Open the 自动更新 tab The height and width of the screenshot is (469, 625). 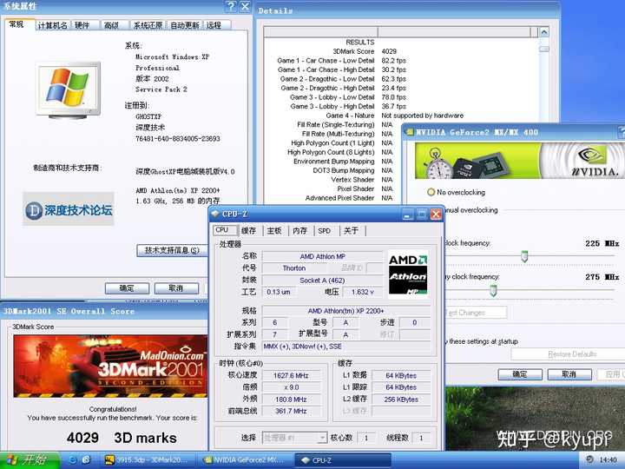(x=185, y=25)
